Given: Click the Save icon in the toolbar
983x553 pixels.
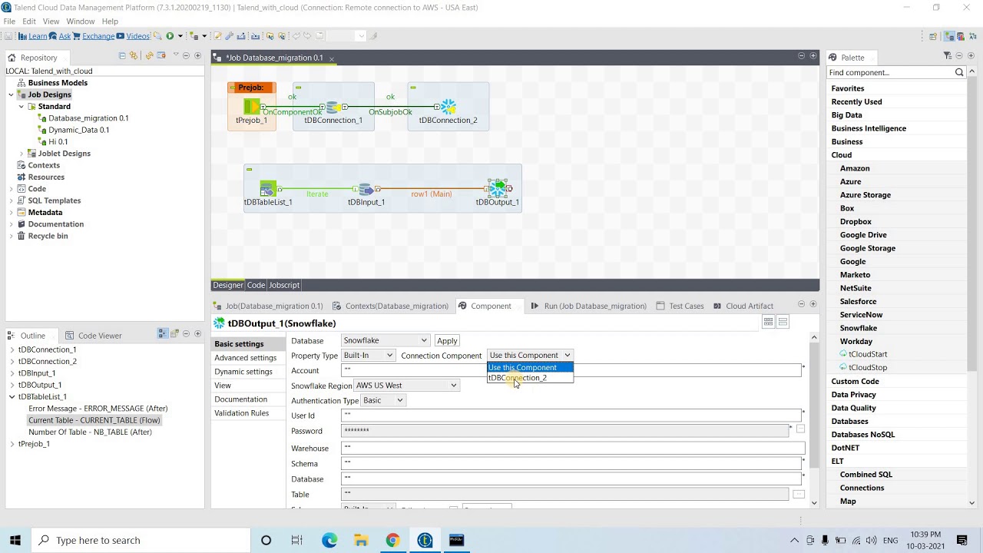Looking at the screenshot, I should click(8, 36).
